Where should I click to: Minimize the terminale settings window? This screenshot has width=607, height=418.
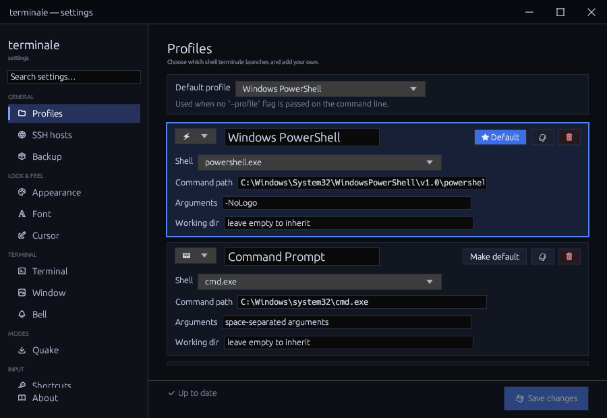click(x=529, y=12)
